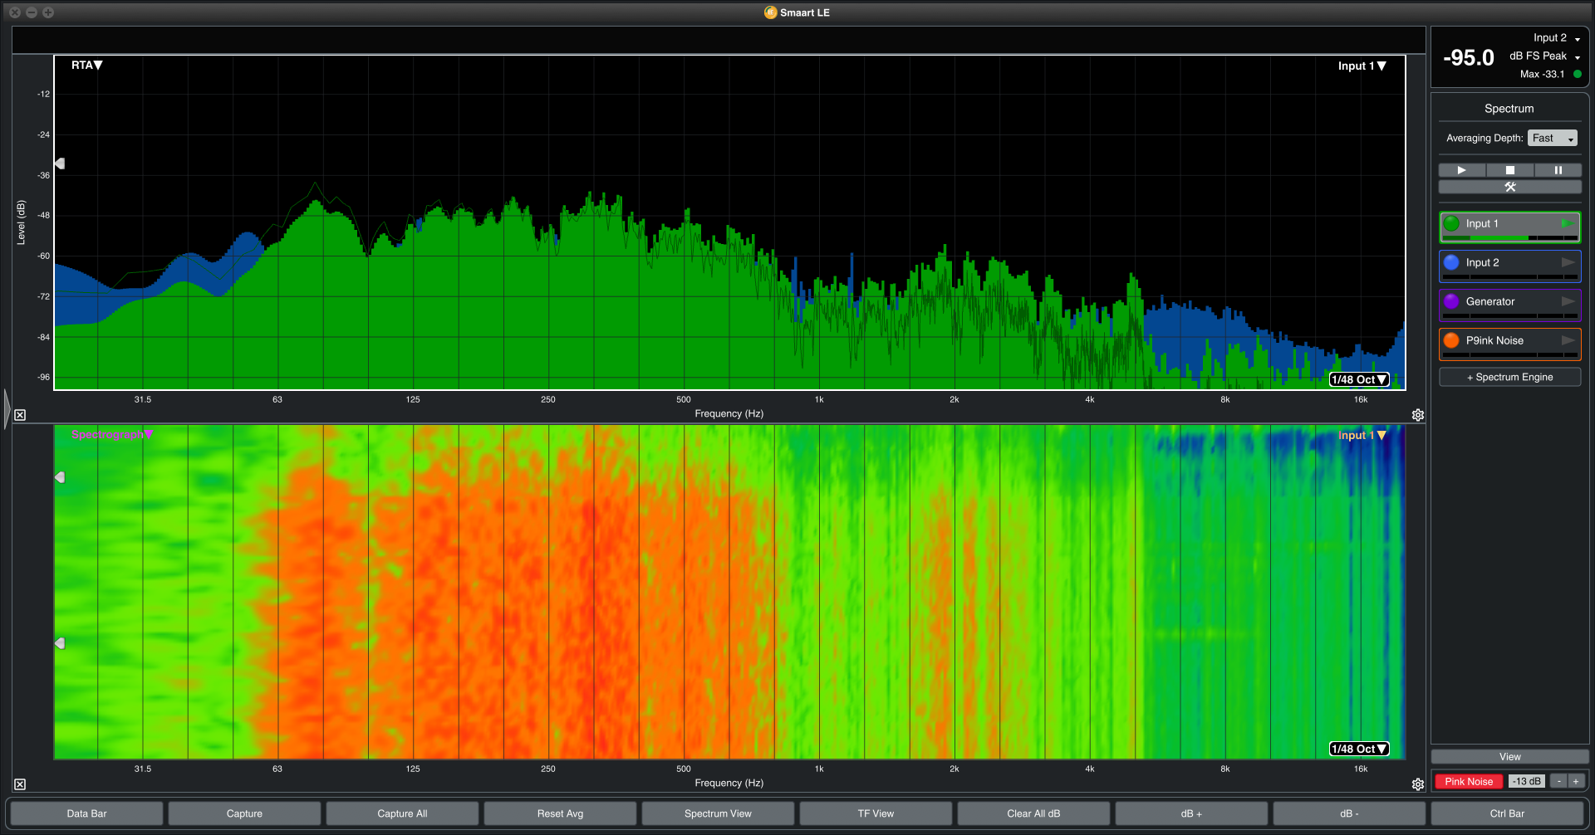Toggle the Pink Noise generator
This screenshot has width=1595, height=835.
1469,782
